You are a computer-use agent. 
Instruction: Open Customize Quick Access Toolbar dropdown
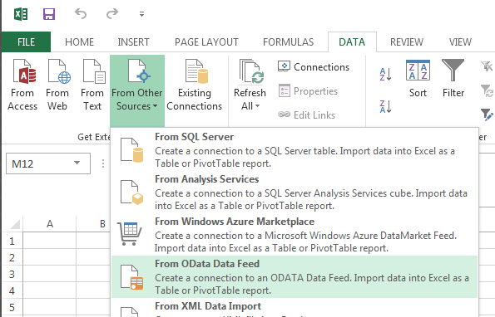[x=141, y=14]
